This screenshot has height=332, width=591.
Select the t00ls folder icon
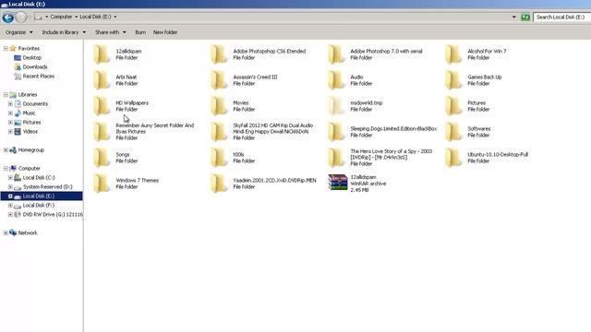point(218,158)
